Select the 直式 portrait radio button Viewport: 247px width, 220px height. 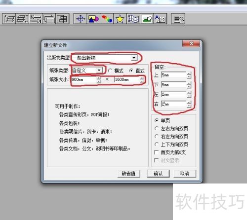pos(131,71)
